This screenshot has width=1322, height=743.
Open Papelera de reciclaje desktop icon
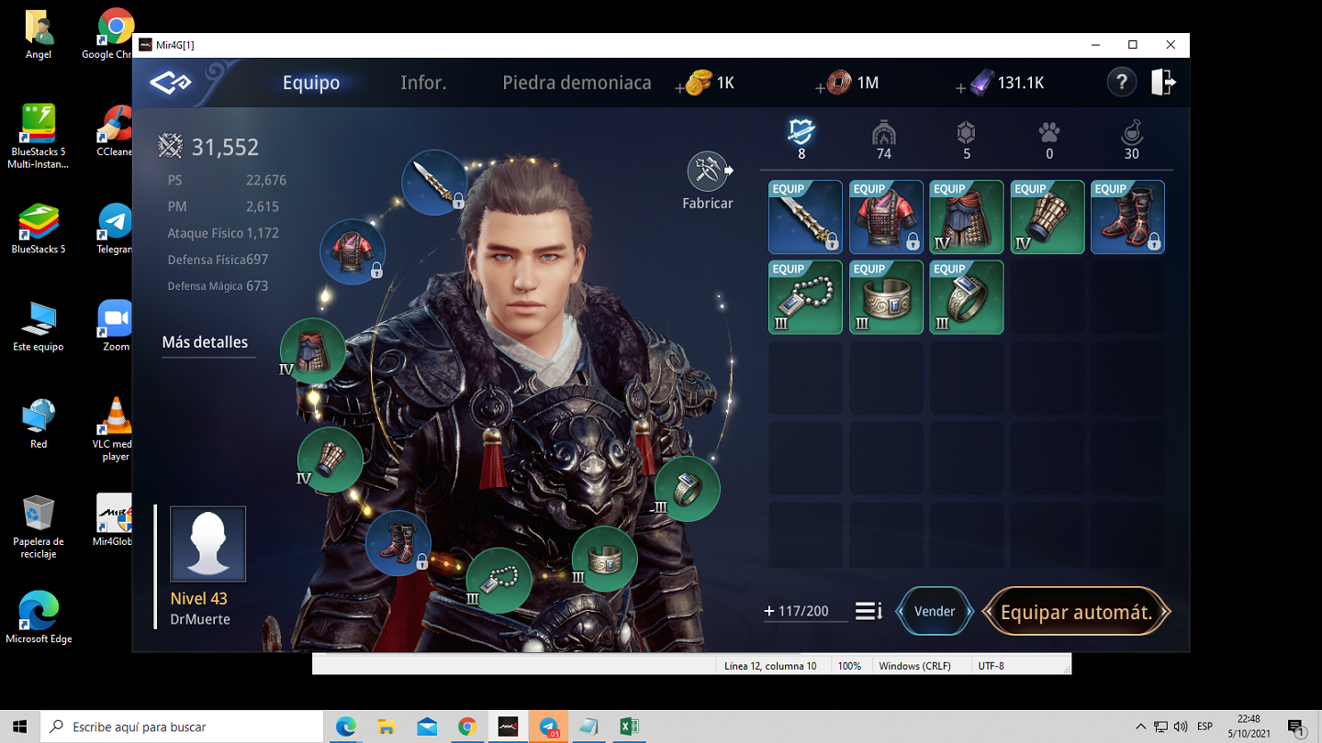[39, 527]
